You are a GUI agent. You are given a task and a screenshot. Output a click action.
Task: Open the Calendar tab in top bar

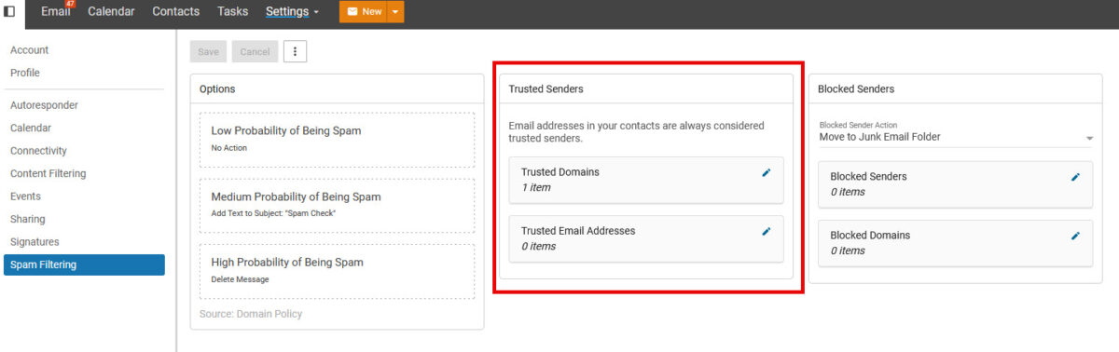[111, 11]
